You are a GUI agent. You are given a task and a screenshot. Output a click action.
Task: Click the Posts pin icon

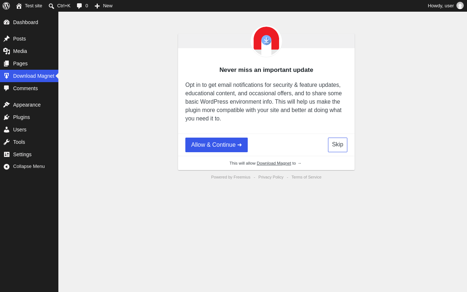[x=7, y=39]
